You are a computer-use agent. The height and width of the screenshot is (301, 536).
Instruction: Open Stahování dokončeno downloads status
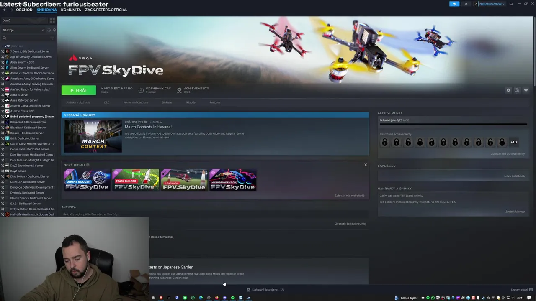pos(265,290)
